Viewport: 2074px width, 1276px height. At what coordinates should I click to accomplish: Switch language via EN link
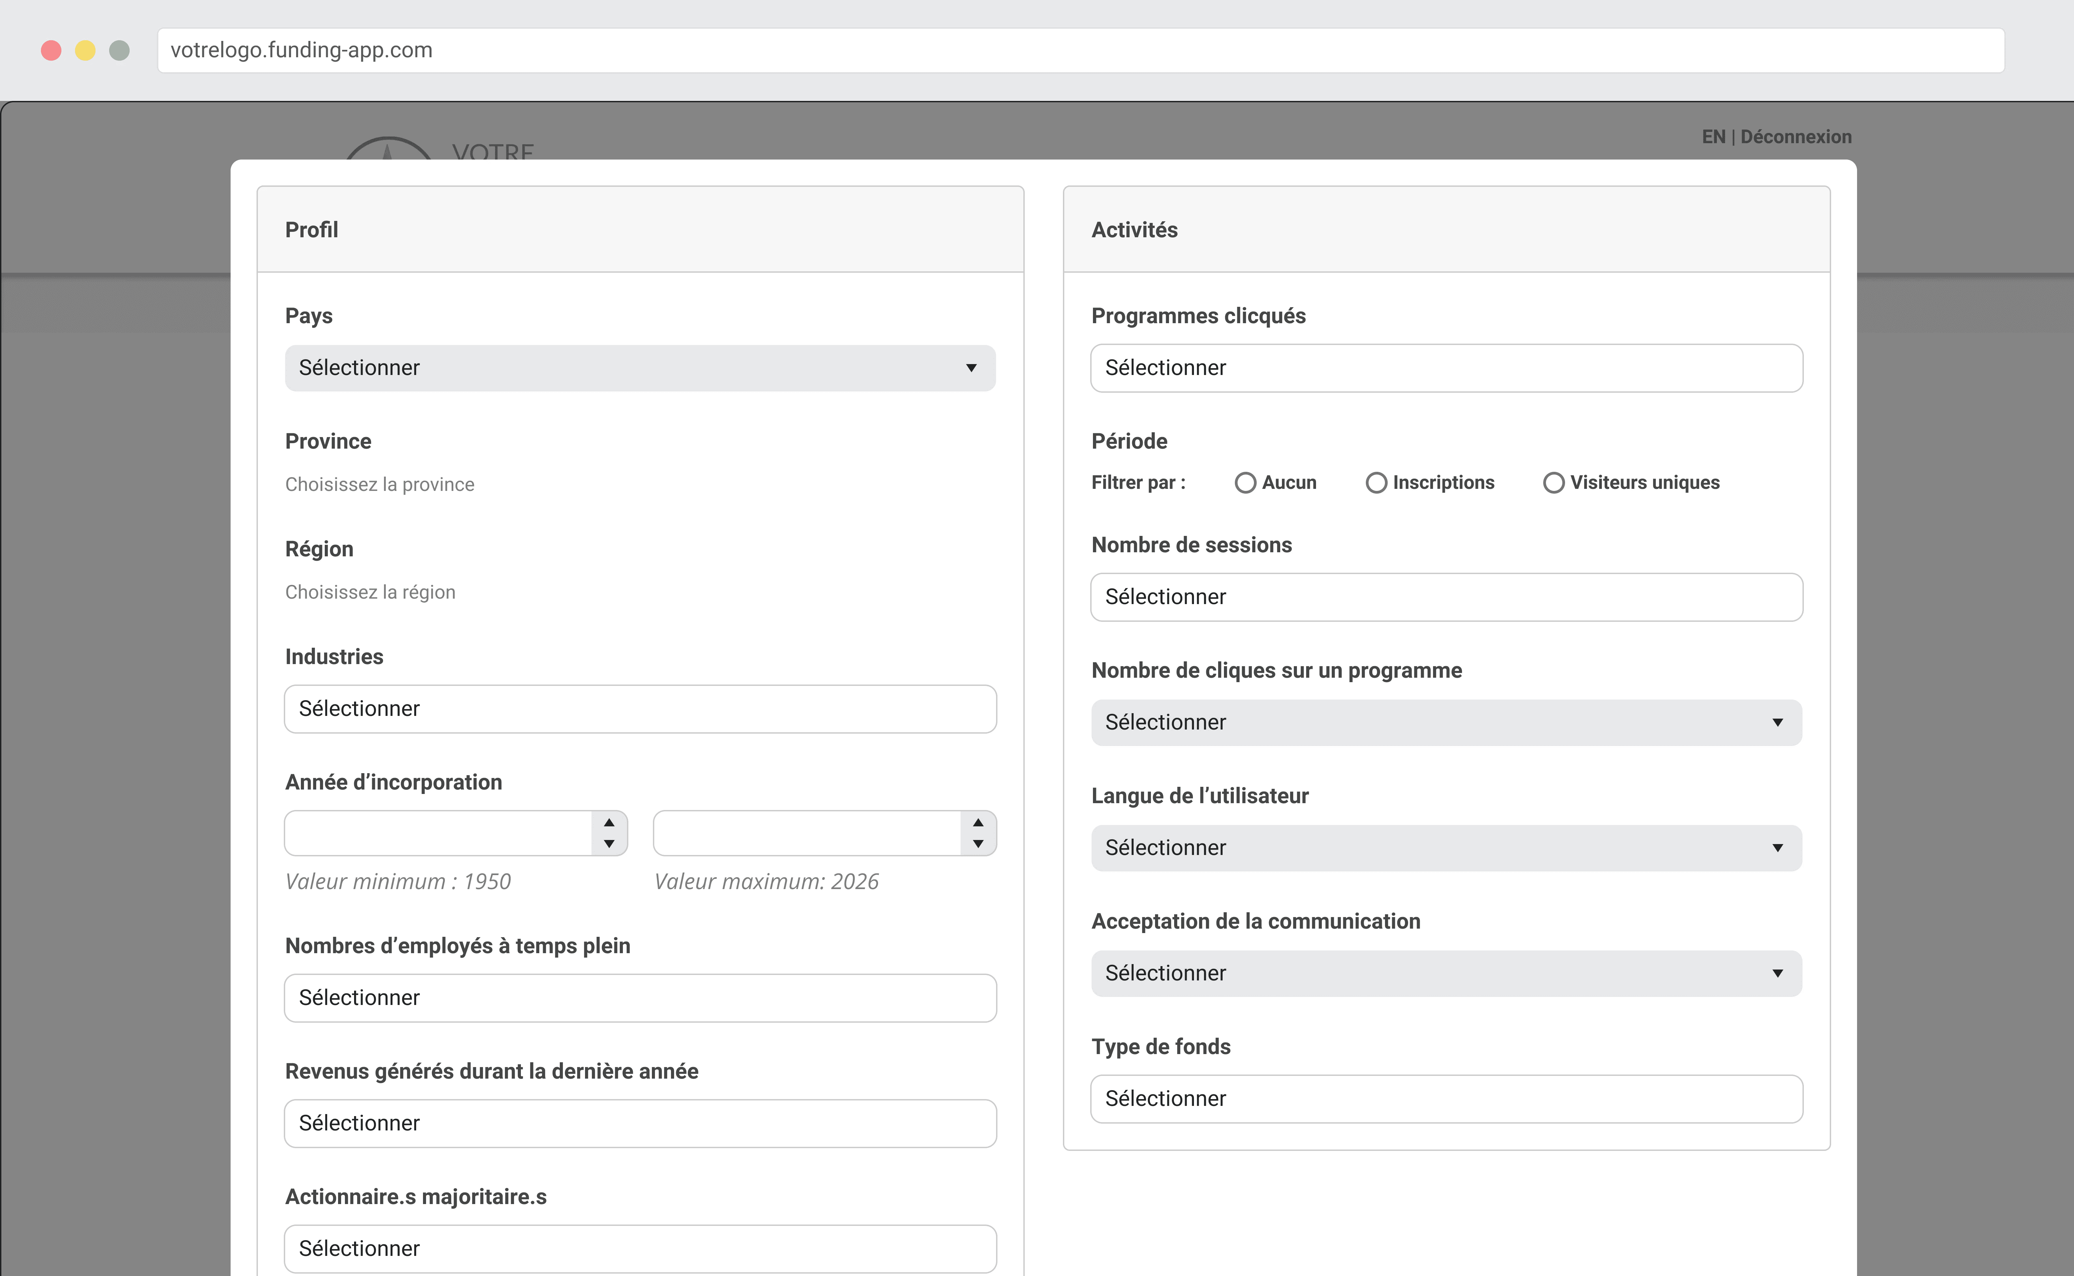tap(1713, 137)
